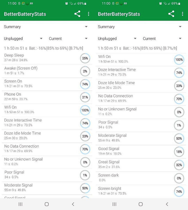Image resolution: width=188 pixels, height=210 pixels.
Task: Select the Phone On row
Action: pyautogui.click(x=47, y=97)
